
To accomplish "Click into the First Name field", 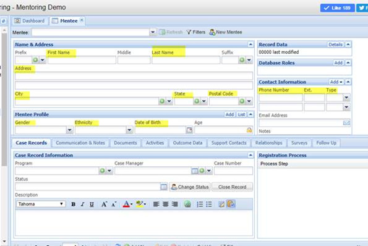I will click(x=82, y=61).
